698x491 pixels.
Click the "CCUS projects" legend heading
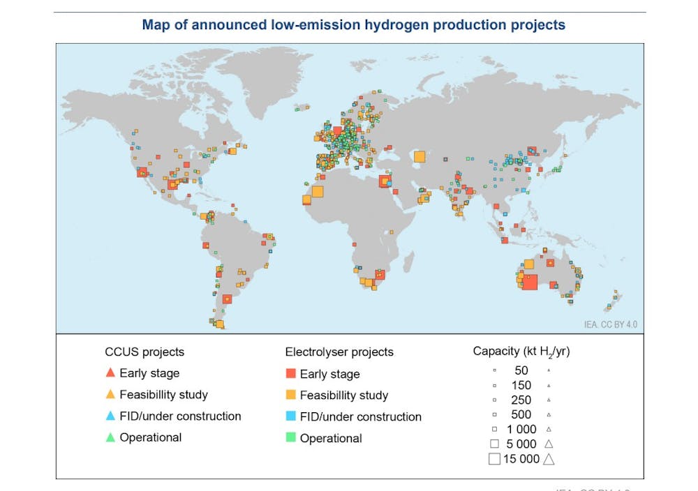pos(144,352)
